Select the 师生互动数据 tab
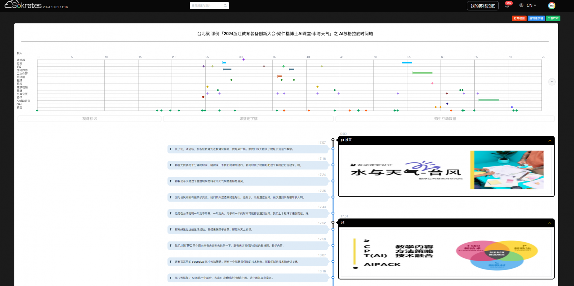 (445, 119)
